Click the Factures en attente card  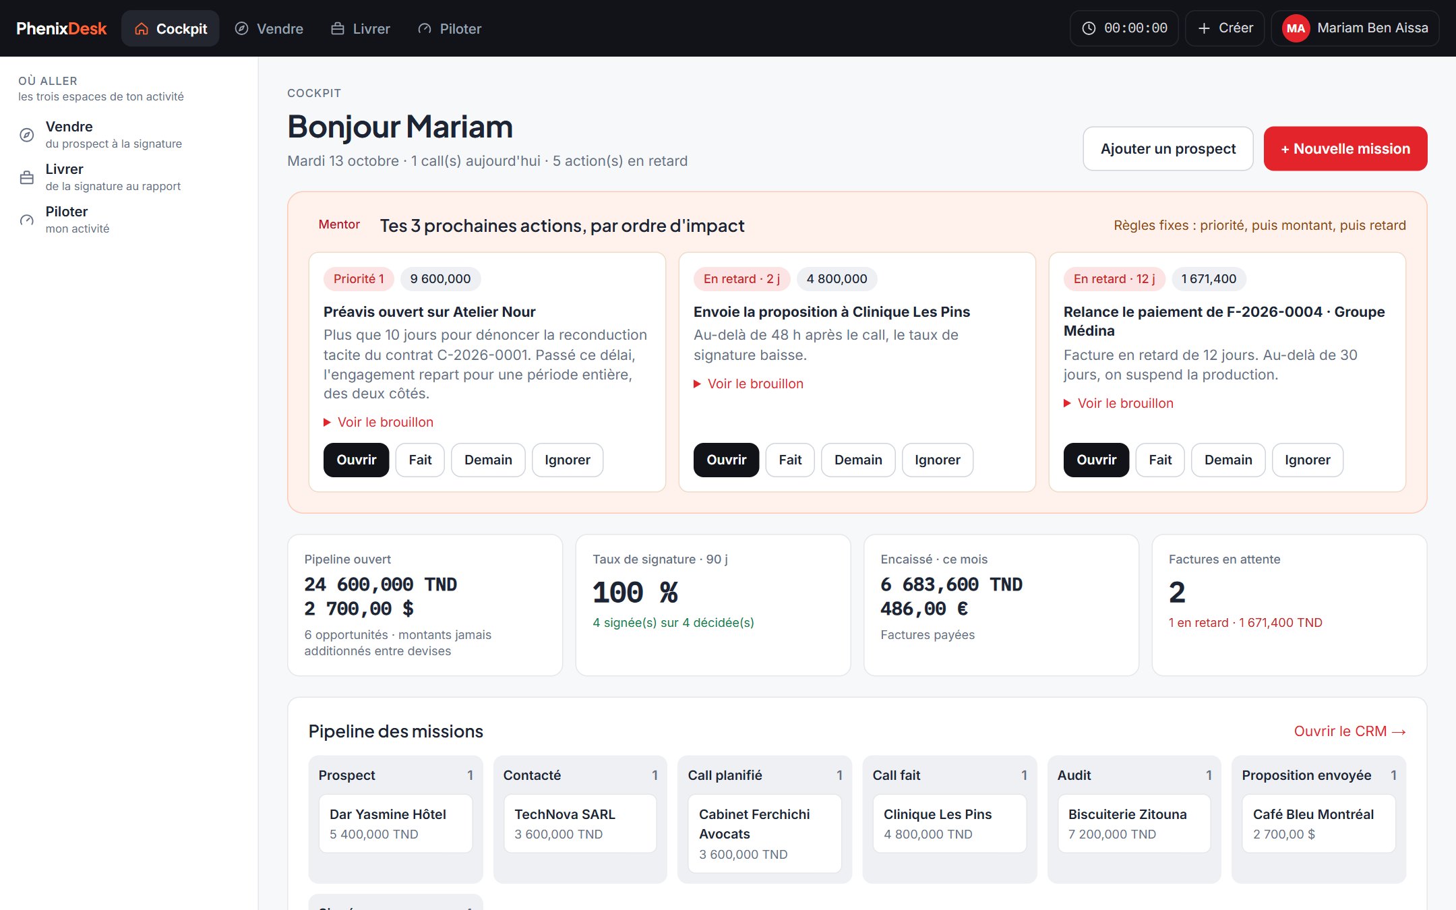point(1289,605)
